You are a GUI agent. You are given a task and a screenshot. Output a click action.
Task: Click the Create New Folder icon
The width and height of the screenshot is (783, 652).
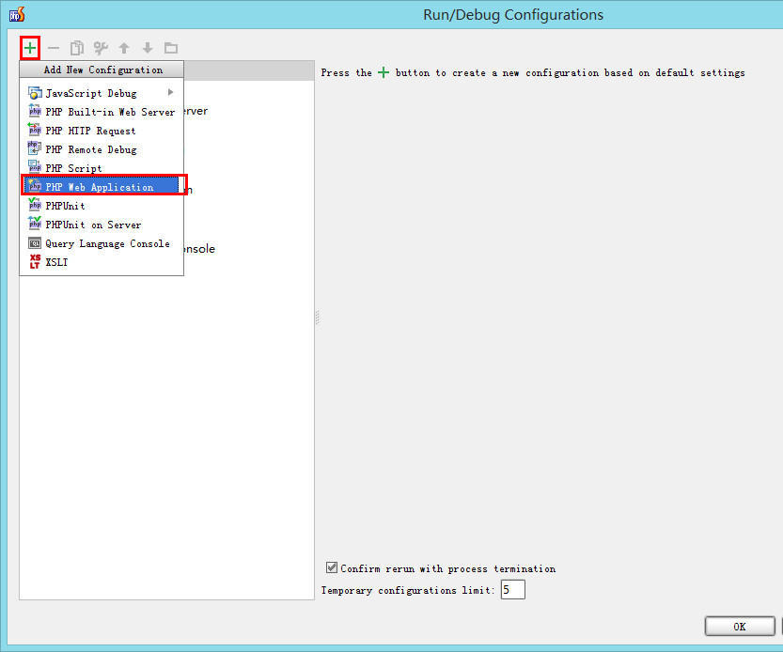pos(171,48)
